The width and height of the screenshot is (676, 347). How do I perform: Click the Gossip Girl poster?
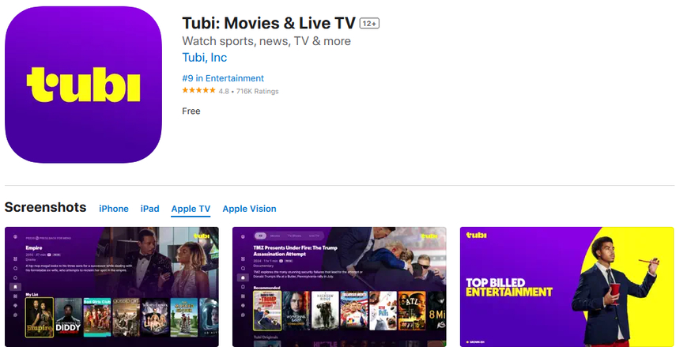[126, 317]
